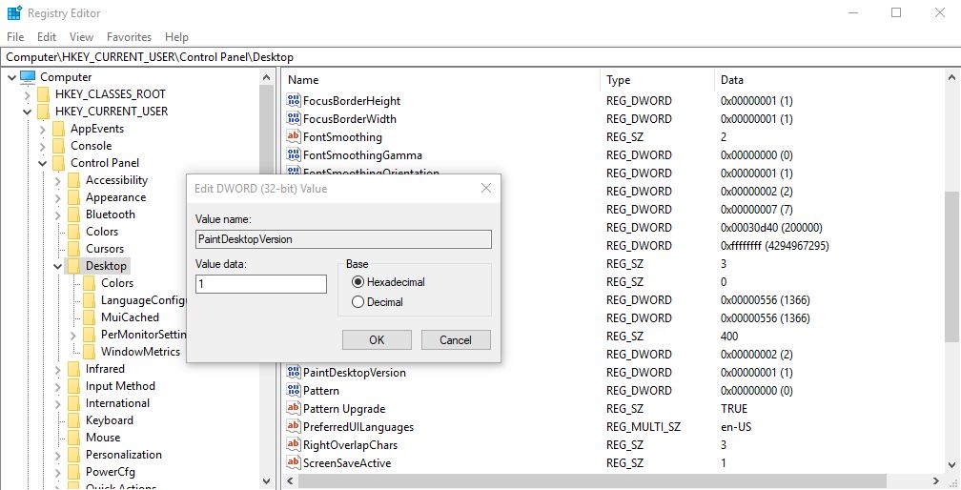The height and width of the screenshot is (490, 961).
Task: Click WindowMetrics folder icon
Action: tap(90, 352)
